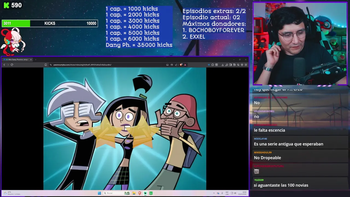Click the cast screen icon in address bar

pos(167,65)
